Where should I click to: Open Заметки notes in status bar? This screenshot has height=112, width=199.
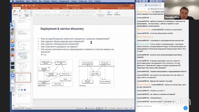[80, 109]
